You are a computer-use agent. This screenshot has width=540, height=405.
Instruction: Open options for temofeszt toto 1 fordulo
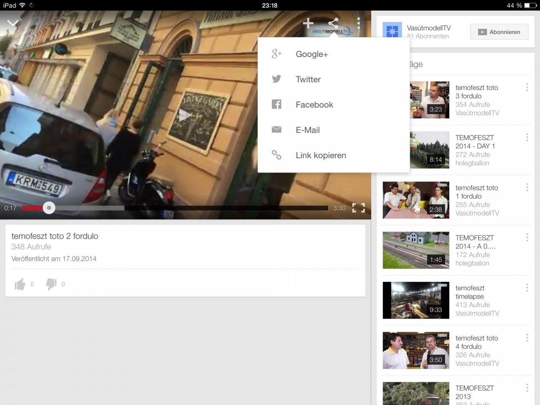click(x=527, y=188)
